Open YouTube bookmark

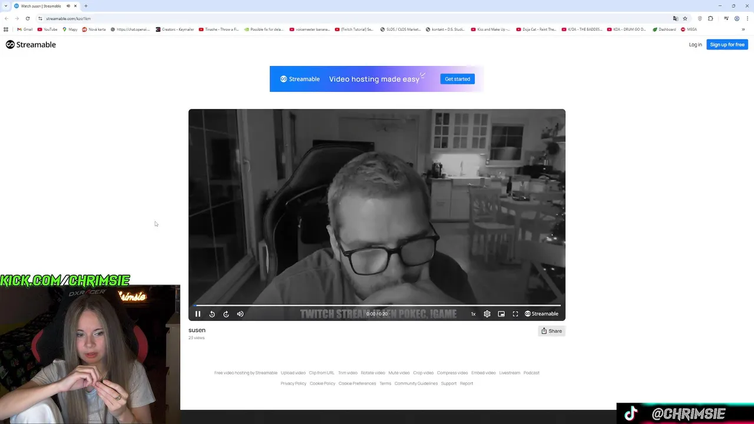[x=47, y=29]
